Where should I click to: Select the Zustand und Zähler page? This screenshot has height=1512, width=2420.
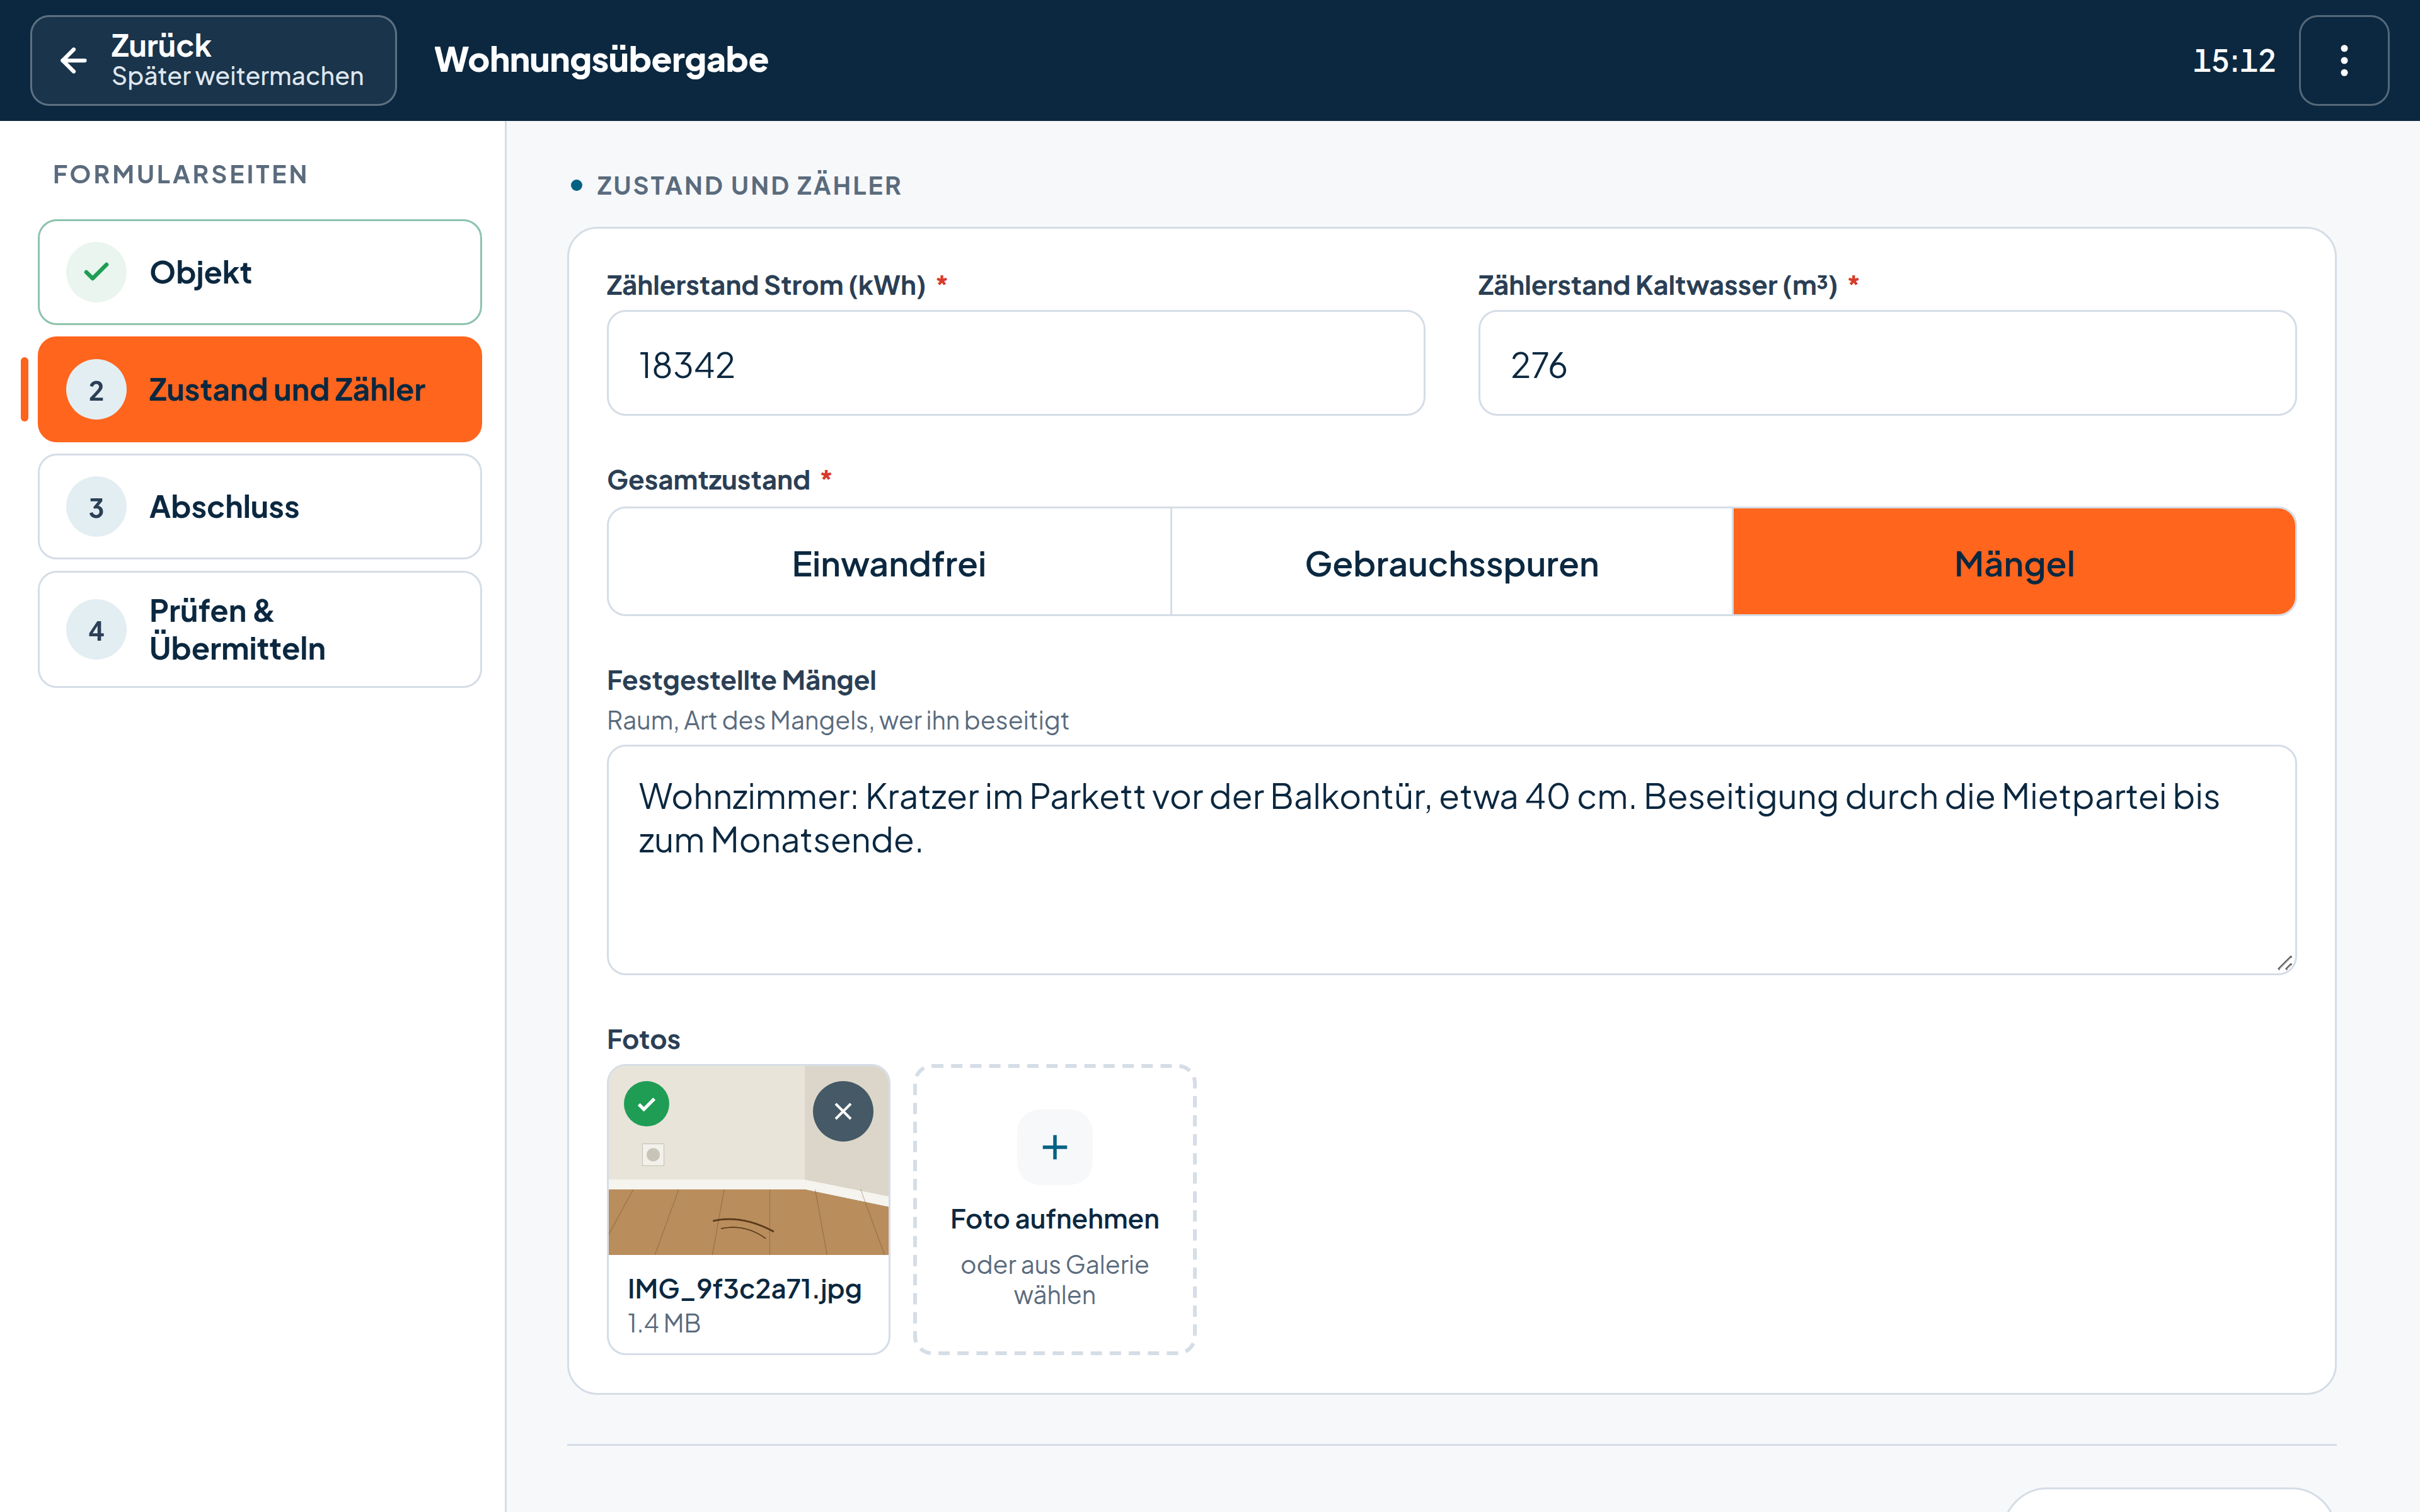(260, 389)
